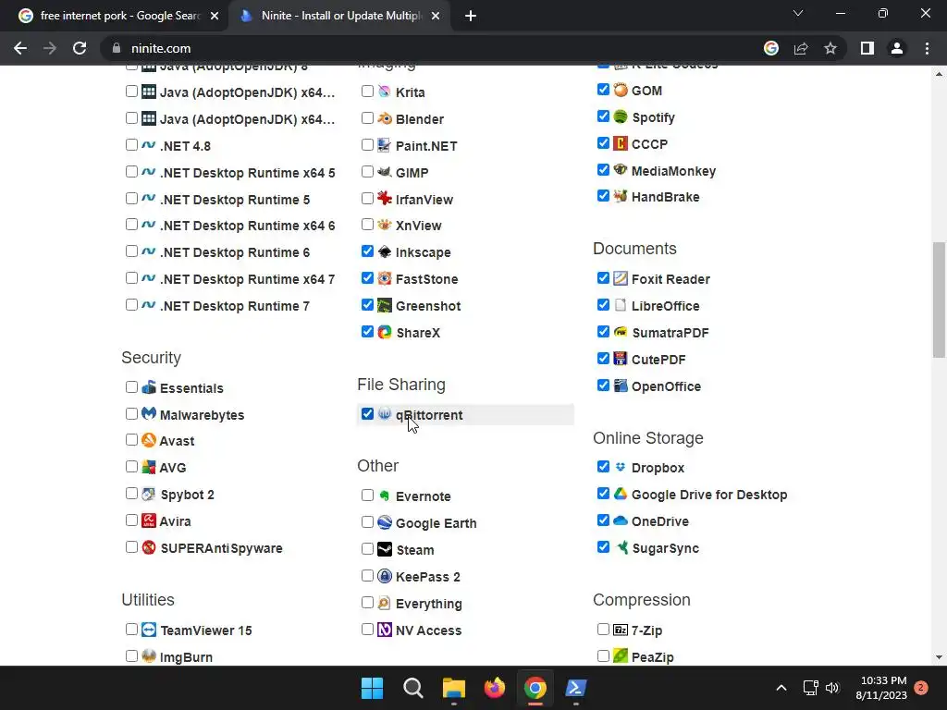Screen dimensions: 947x710
Task: Go back to the previous page
Action: (20, 48)
